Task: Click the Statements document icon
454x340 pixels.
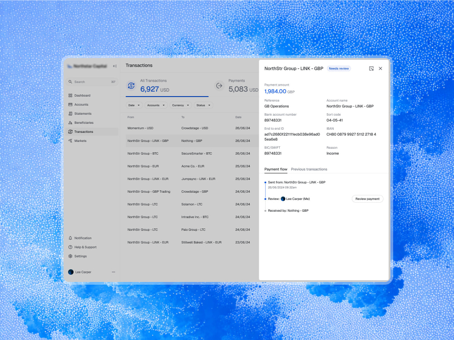Action: click(70, 114)
